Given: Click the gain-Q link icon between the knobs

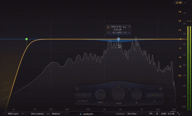Looking at the screenshot, I should [129, 90].
